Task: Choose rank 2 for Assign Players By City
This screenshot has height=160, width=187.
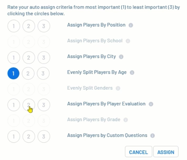Action: pyautogui.click(x=28, y=58)
